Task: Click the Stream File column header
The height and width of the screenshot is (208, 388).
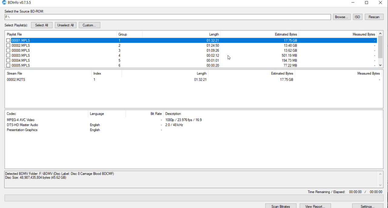Action: (48, 73)
